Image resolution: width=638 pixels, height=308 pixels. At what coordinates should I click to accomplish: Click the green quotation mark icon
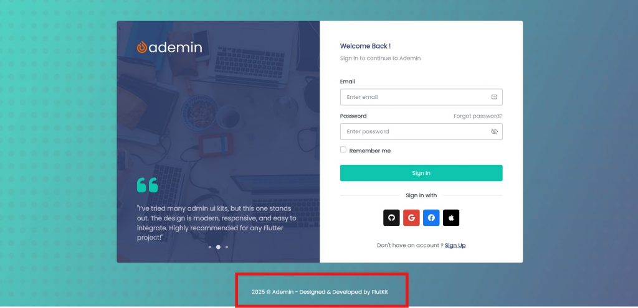coord(147,185)
